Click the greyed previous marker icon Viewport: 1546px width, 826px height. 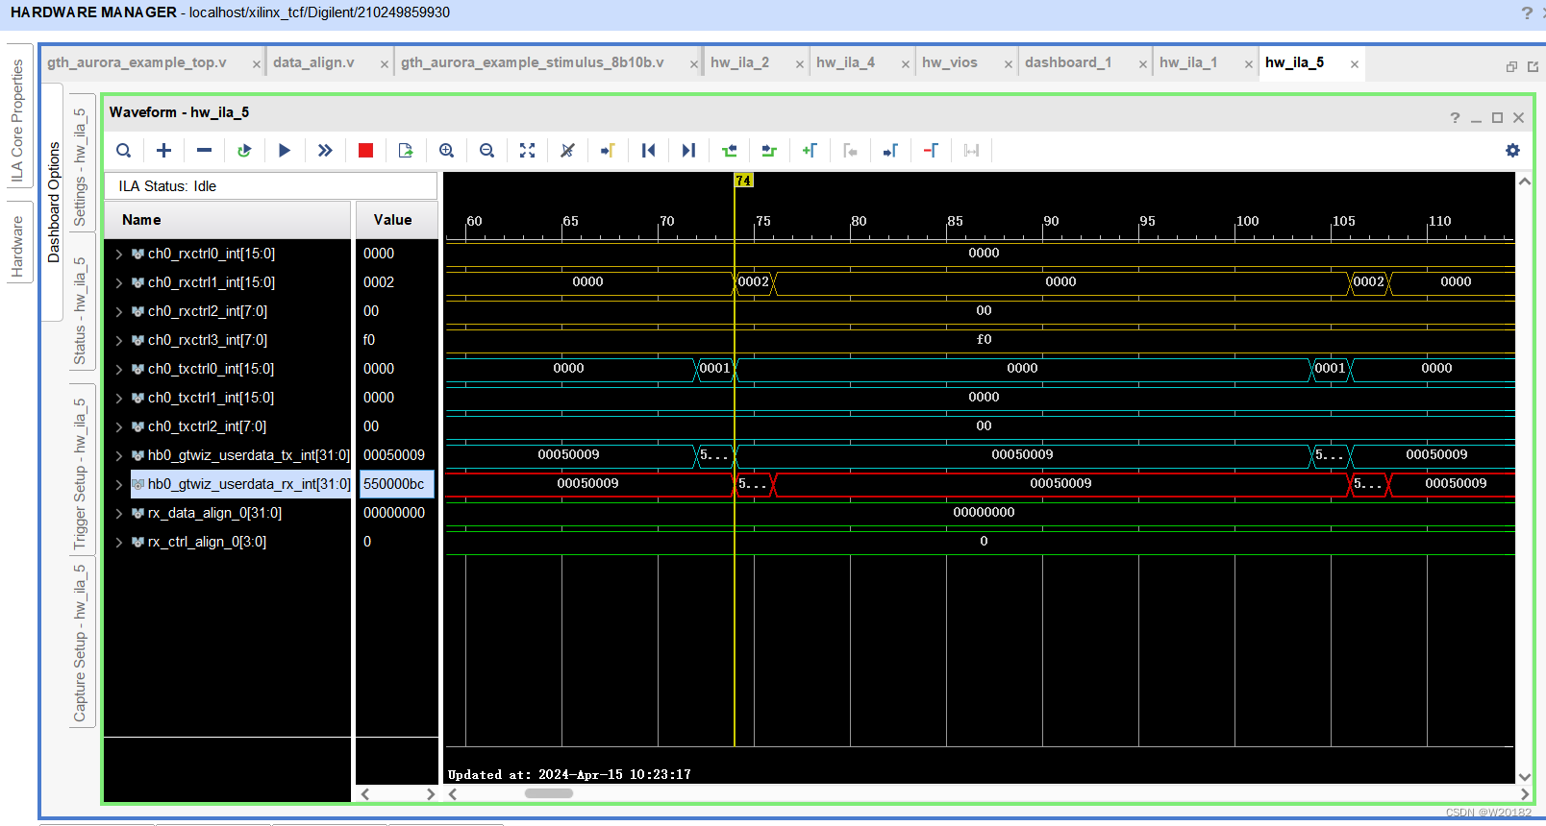point(850,151)
